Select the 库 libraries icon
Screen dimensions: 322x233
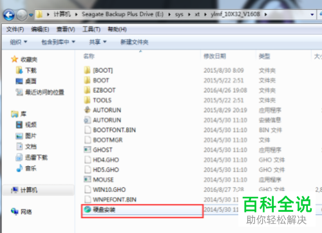pos(15,114)
